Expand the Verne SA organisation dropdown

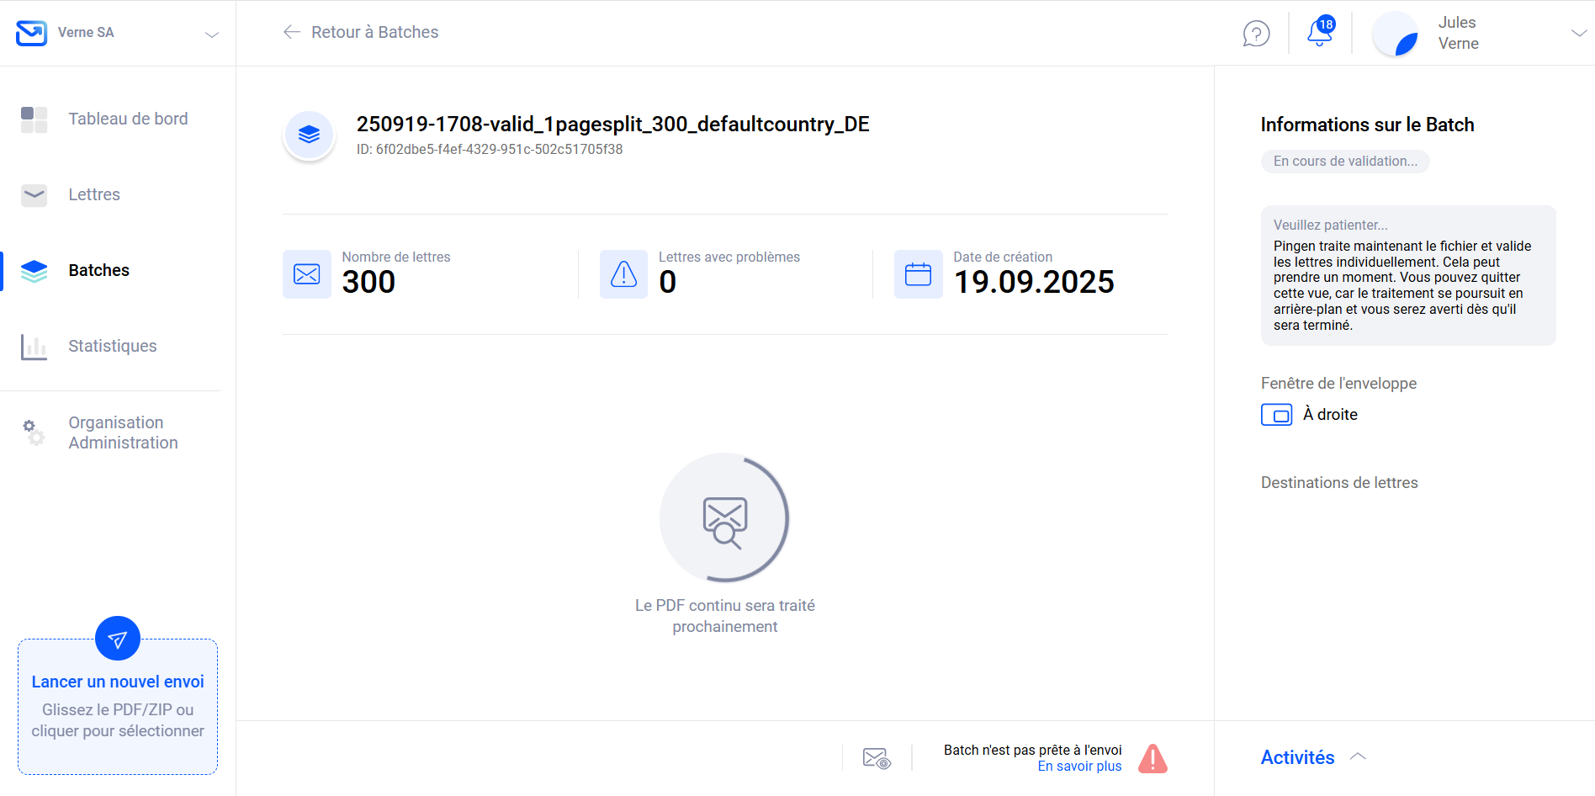click(x=212, y=34)
